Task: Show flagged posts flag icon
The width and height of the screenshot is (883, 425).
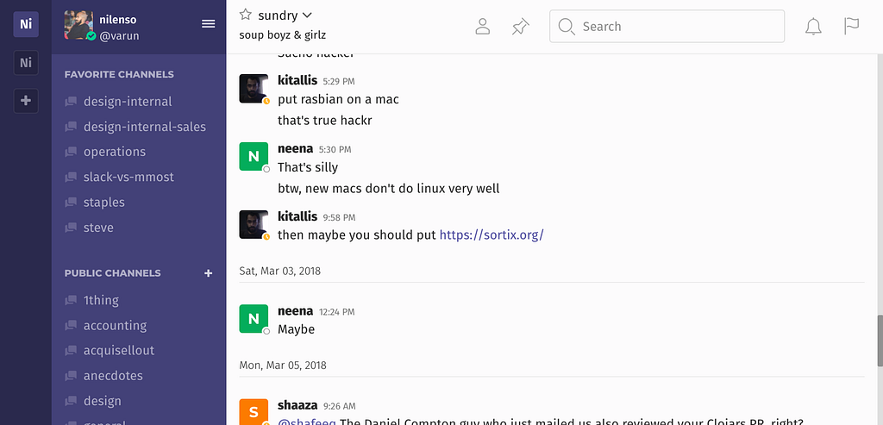Action: [x=851, y=26]
